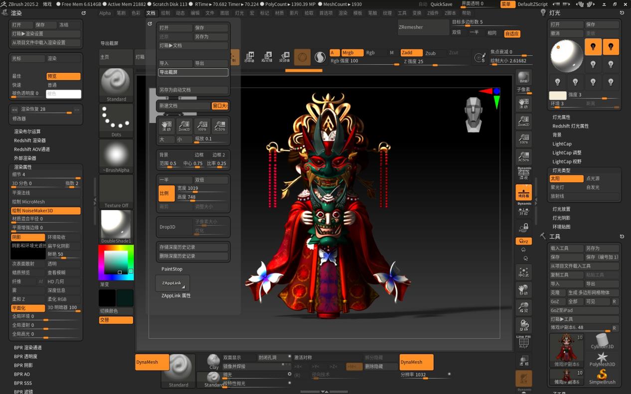This screenshot has height=394, width=631.
Task: Open the DoubleShade1 material selector
Action: coord(116,227)
